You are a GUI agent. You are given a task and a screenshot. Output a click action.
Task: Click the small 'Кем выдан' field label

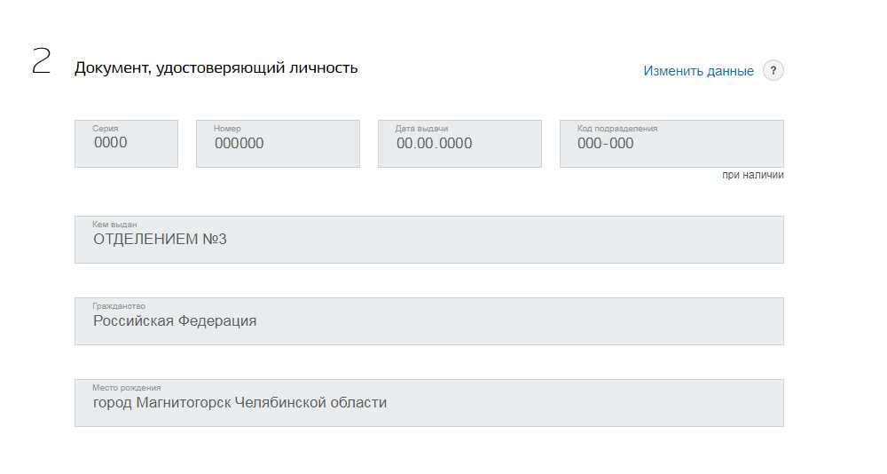114,225
